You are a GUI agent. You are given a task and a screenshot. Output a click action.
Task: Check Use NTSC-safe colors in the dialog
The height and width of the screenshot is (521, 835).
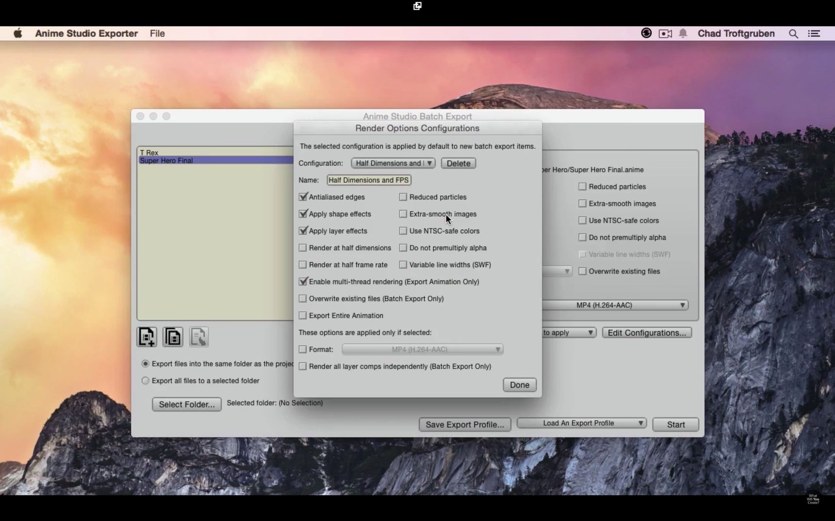pos(403,231)
